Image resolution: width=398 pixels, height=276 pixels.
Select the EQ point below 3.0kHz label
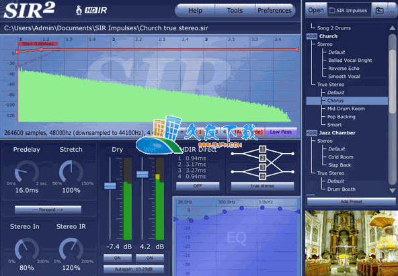point(262,208)
